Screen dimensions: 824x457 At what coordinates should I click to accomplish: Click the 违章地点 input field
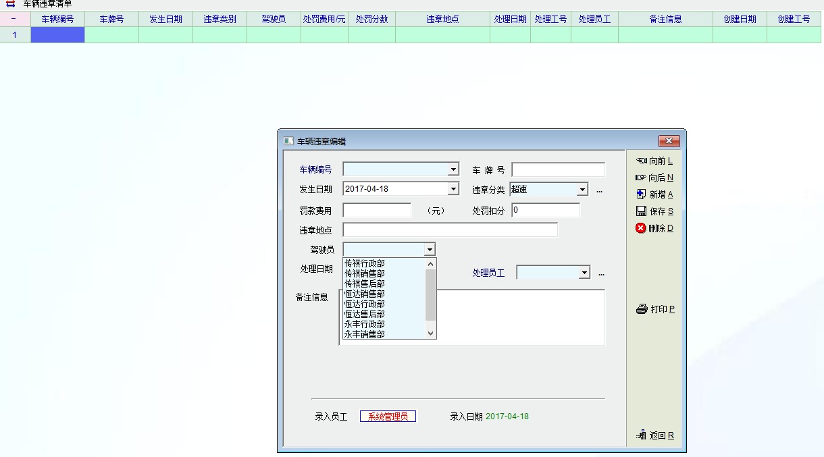[450, 230]
